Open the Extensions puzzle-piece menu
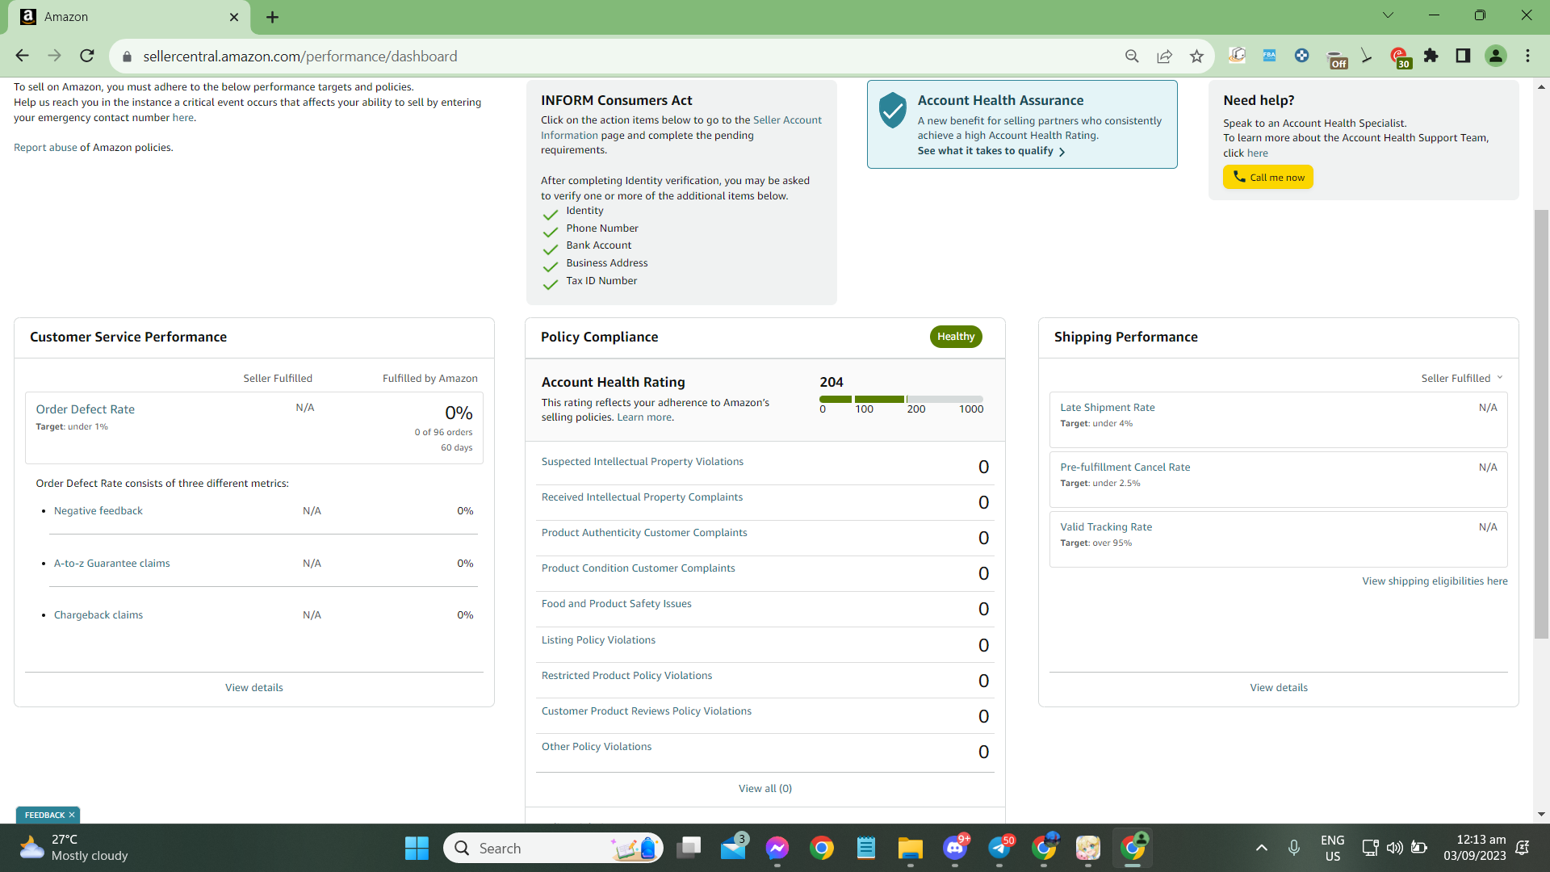Image resolution: width=1550 pixels, height=872 pixels. point(1431,56)
